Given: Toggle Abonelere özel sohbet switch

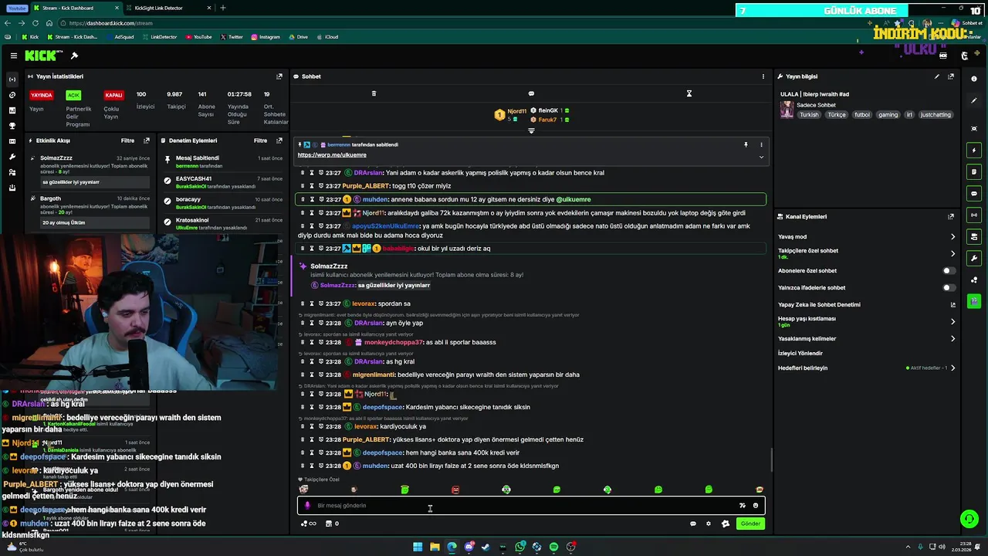Looking at the screenshot, I should pos(949,271).
